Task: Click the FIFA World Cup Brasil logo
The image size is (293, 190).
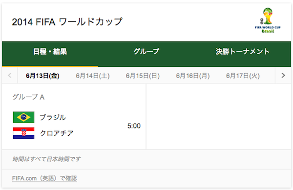Action: (268, 21)
